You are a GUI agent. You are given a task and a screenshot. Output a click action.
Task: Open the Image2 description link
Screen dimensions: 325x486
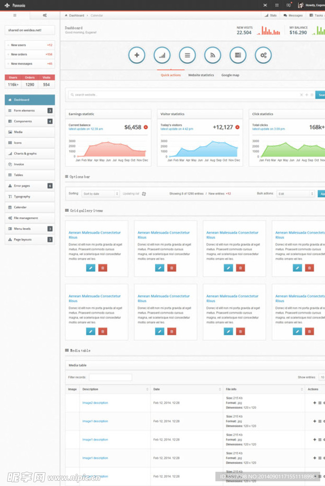coord(95,403)
